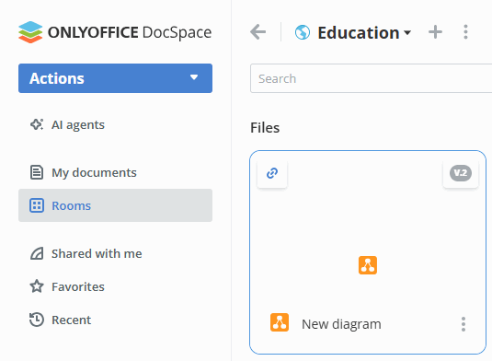This screenshot has width=492, height=361.
Task: Select Rooms in the sidebar
Action: click(115, 205)
